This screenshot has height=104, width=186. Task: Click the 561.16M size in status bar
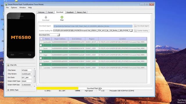click(62, 91)
